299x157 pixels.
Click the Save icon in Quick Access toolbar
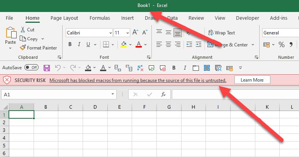tap(47, 68)
